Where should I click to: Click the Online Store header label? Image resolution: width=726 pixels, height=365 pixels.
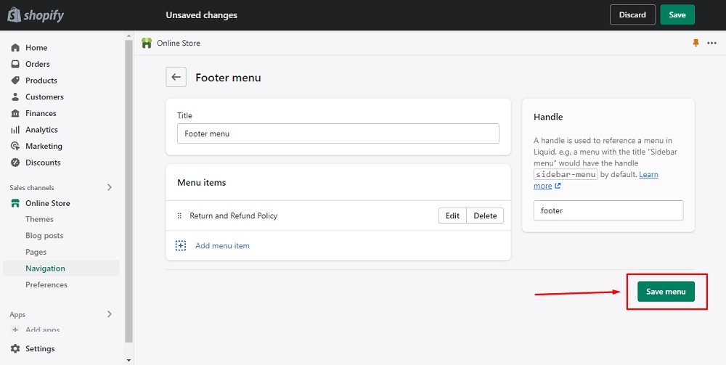coord(179,43)
